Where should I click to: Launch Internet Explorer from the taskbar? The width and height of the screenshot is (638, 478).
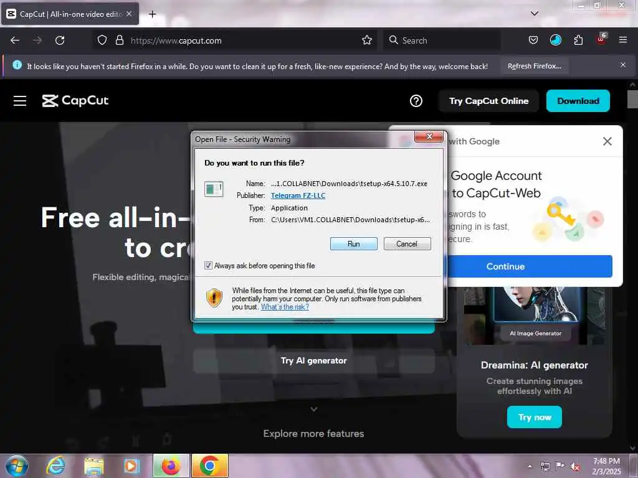(x=55, y=466)
